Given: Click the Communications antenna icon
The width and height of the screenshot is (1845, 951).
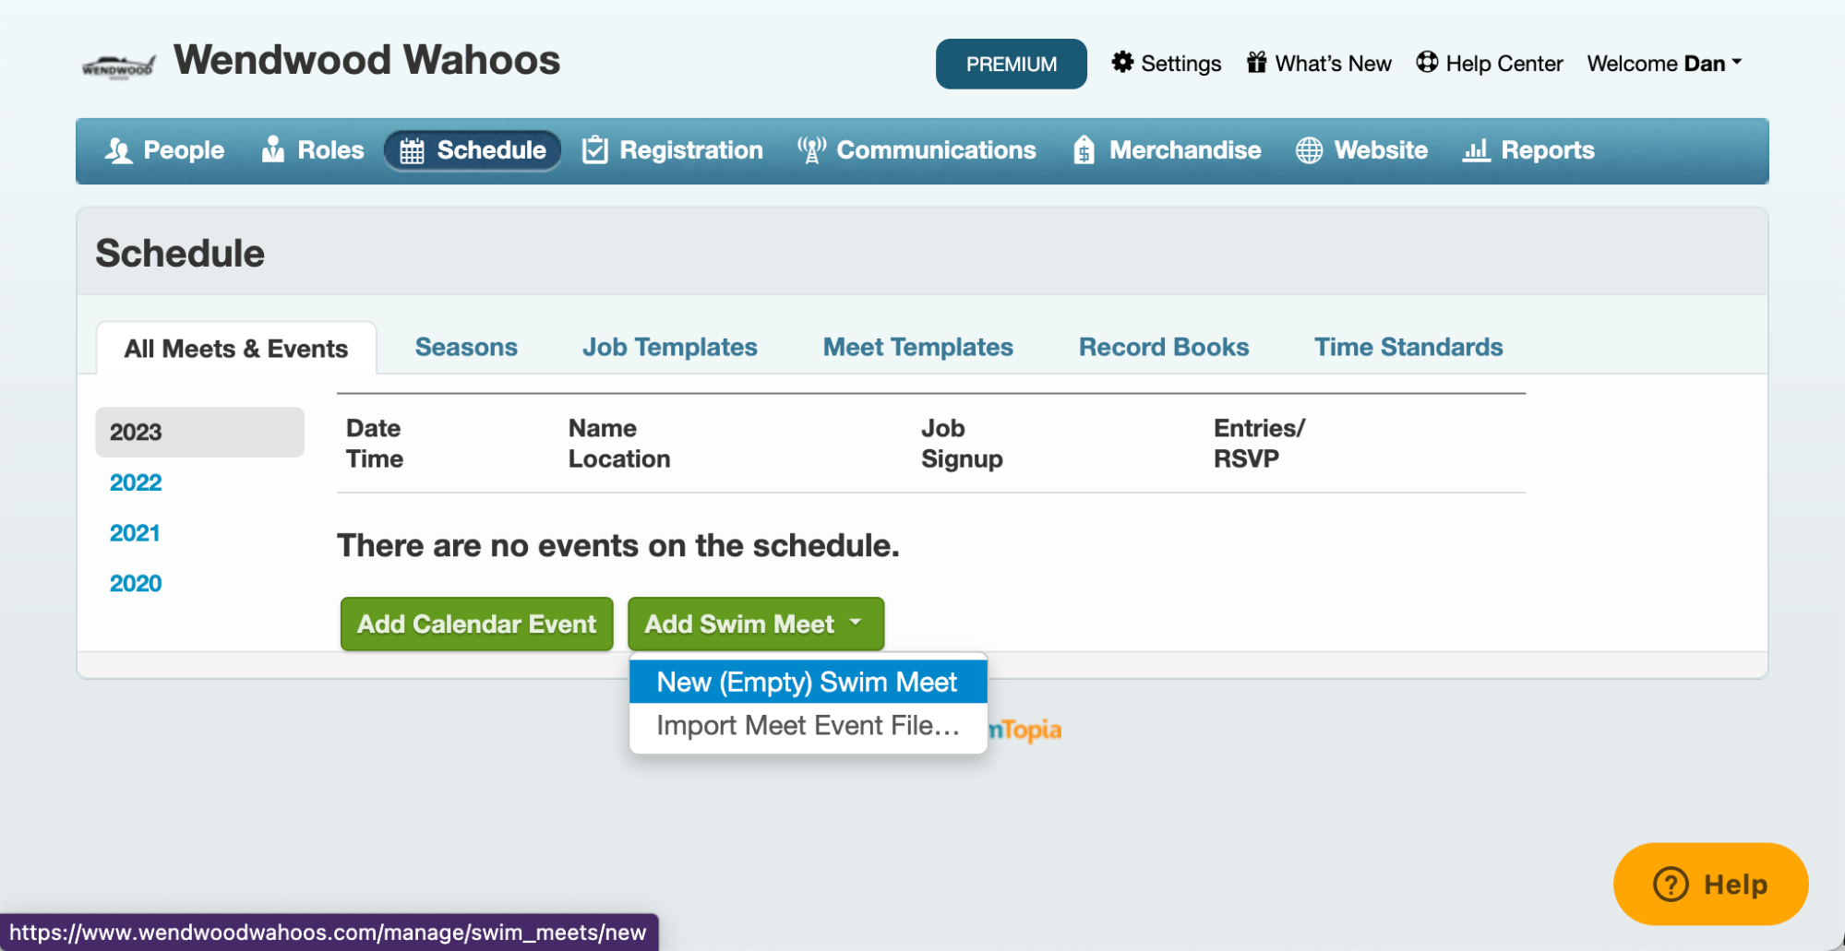Looking at the screenshot, I should pos(811,150).
